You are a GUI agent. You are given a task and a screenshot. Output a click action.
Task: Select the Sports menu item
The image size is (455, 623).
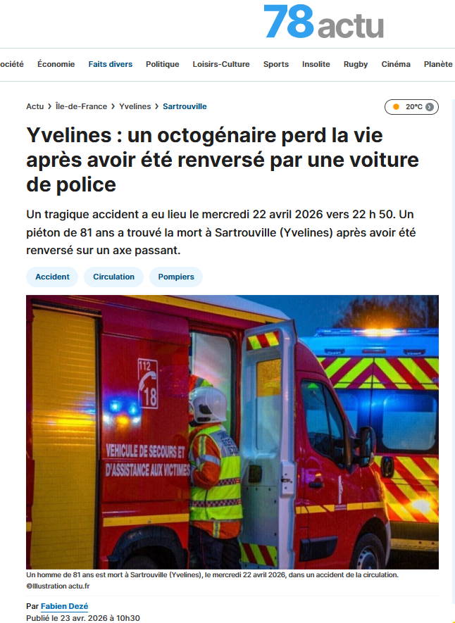click(x=276, y=64)
